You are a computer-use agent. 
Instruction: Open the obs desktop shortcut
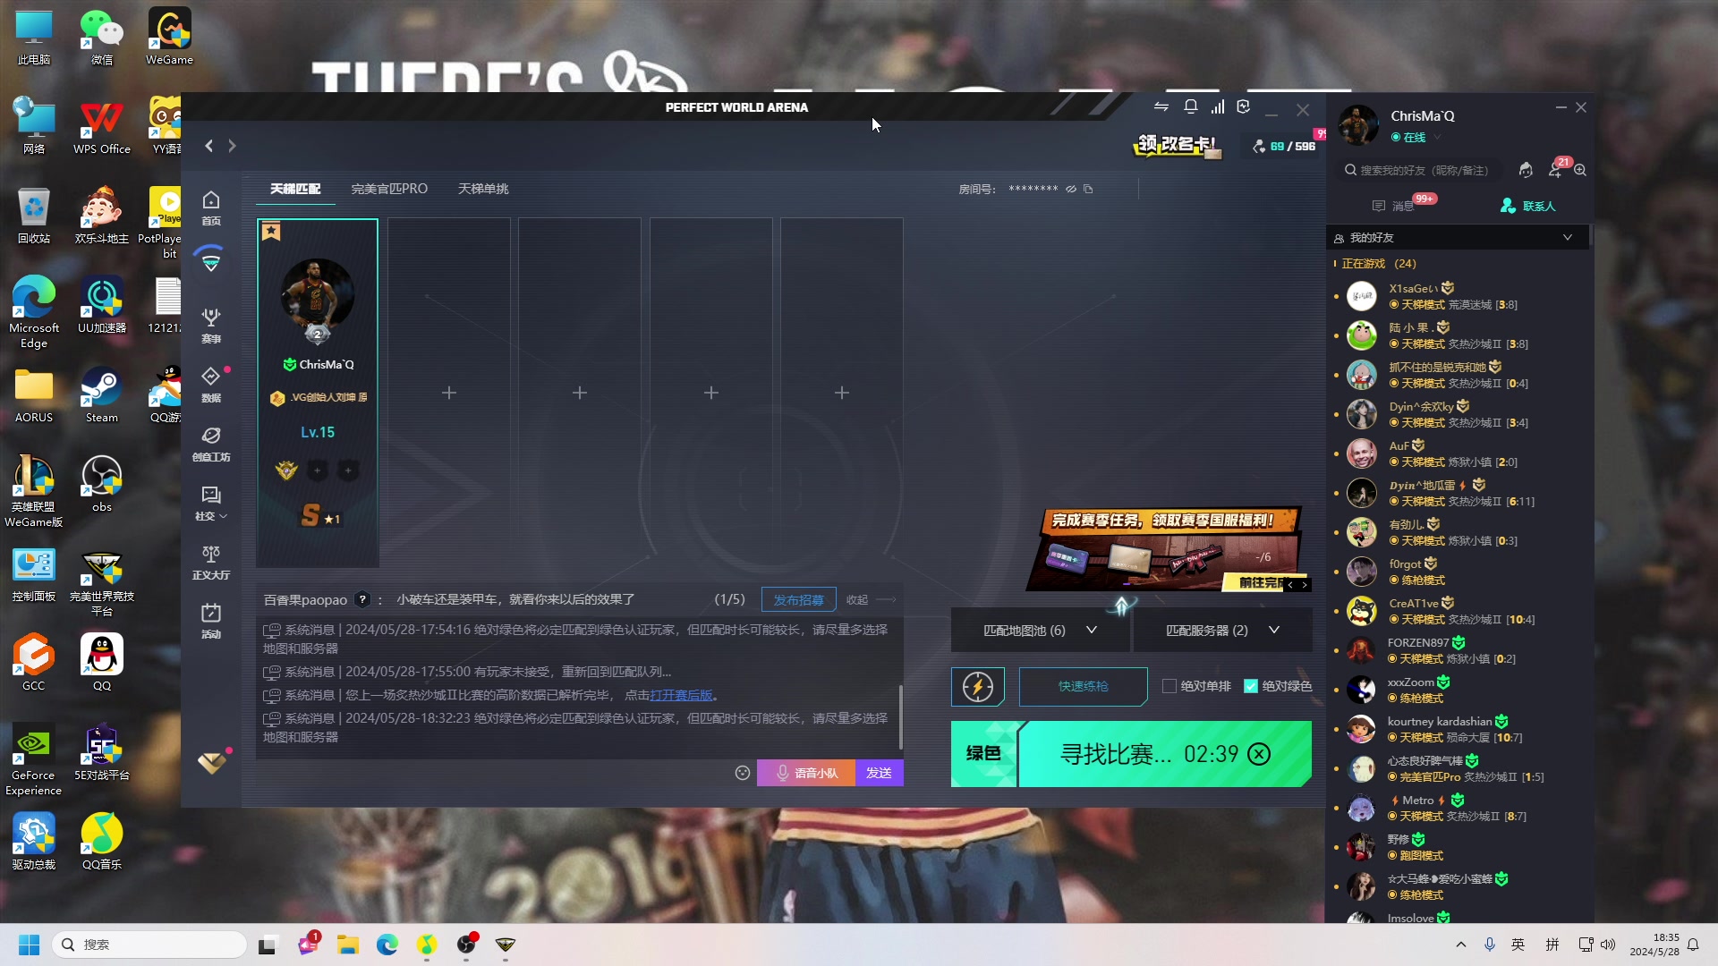tap(102, 484)
